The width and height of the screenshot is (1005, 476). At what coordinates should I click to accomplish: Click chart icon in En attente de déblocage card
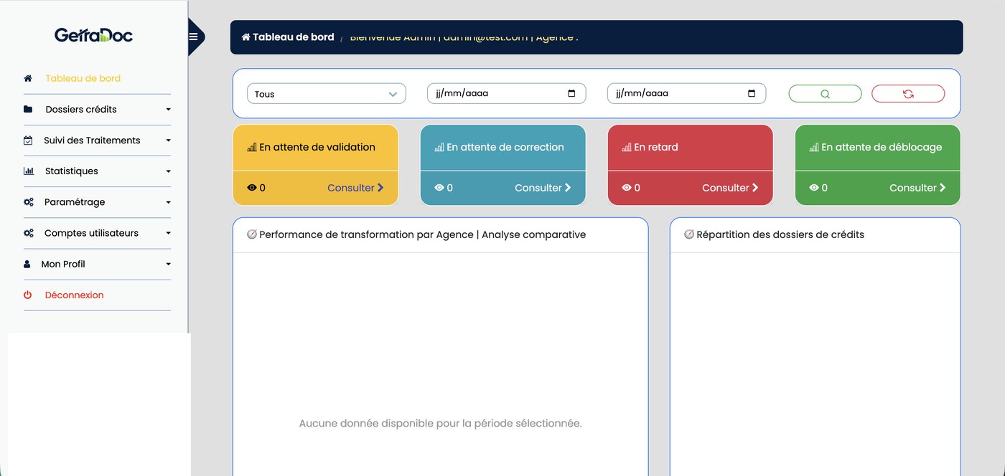coord(813,147)
